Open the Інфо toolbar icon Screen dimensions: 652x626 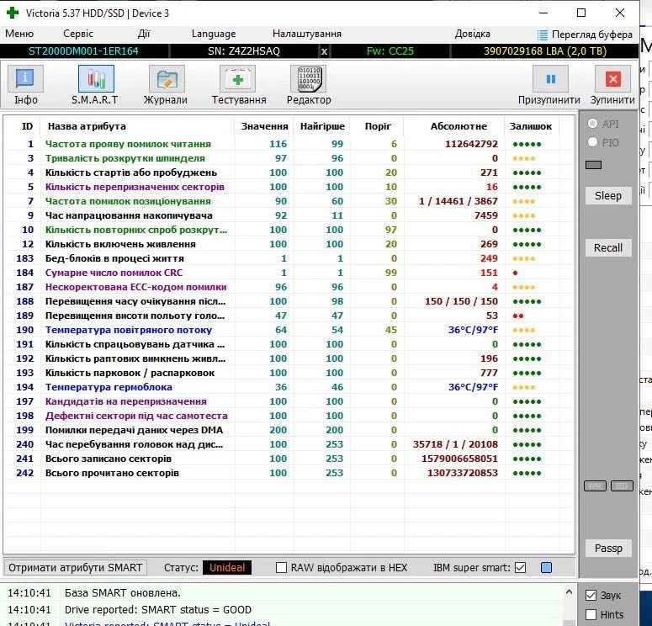pyautogui.click(x=25, y=78)
